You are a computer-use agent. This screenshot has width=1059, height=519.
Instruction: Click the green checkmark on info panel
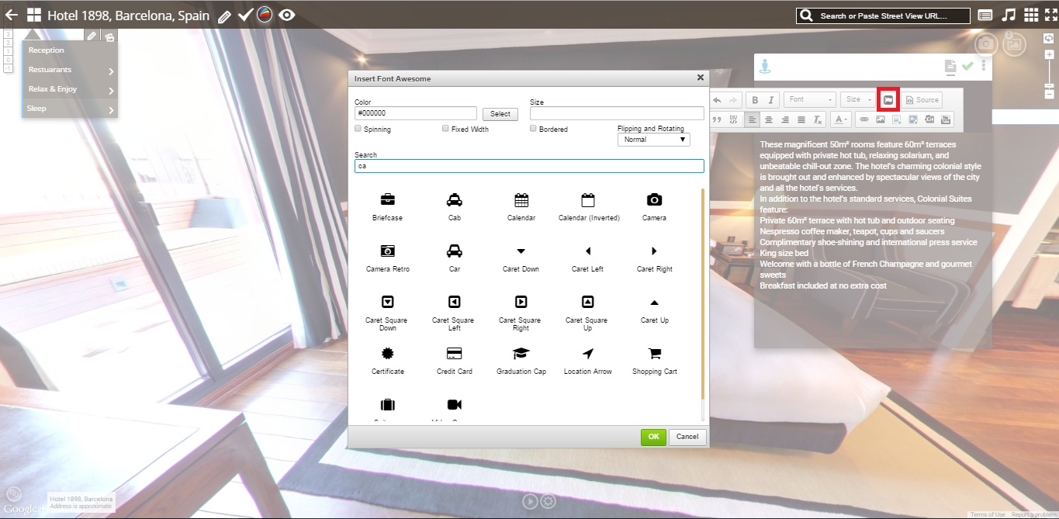967,66
